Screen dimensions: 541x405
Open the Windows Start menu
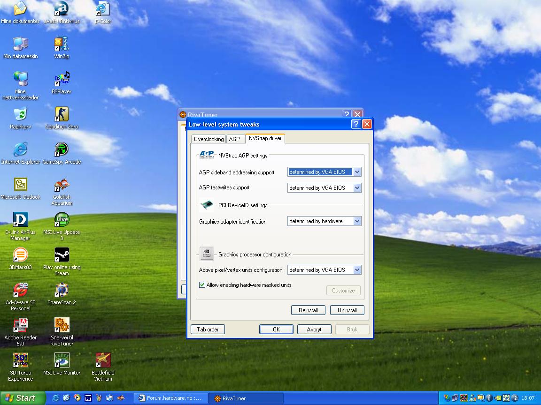coord(23,398)
